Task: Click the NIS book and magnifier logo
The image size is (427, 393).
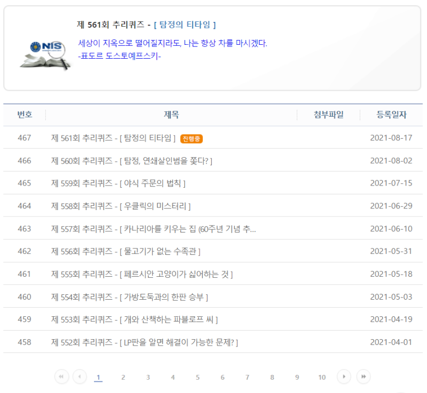Action: click(45, 55)
